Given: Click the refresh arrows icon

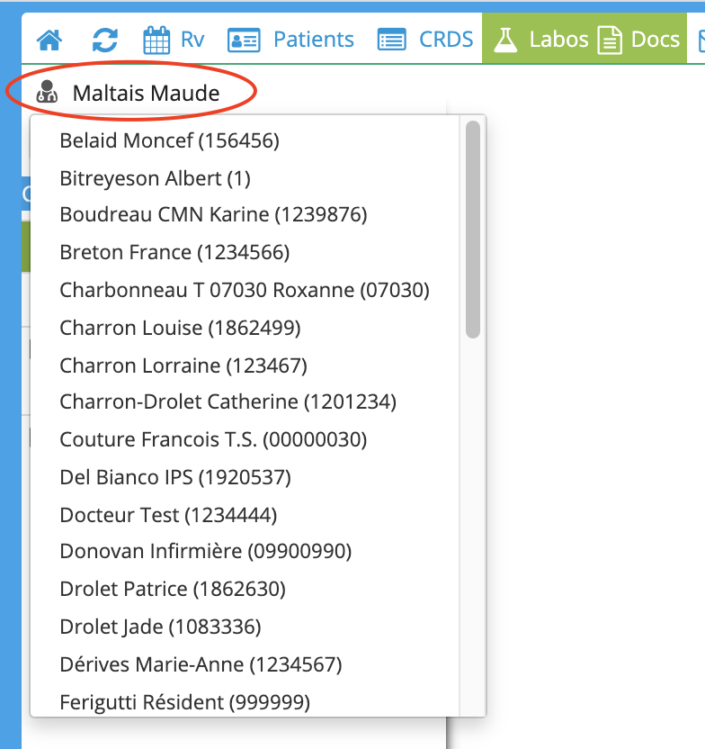Looking at the screenshot, I should point(105,40).
